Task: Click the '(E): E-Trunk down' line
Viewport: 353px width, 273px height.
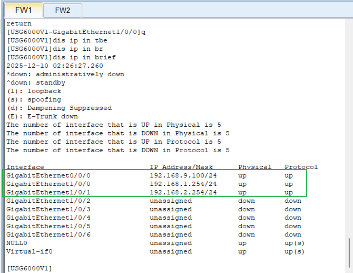Action: [42, 116]
